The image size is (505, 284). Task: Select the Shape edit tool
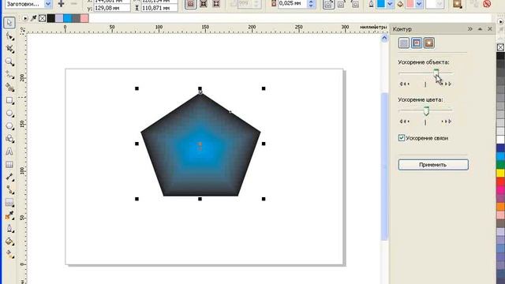(9, 36)
